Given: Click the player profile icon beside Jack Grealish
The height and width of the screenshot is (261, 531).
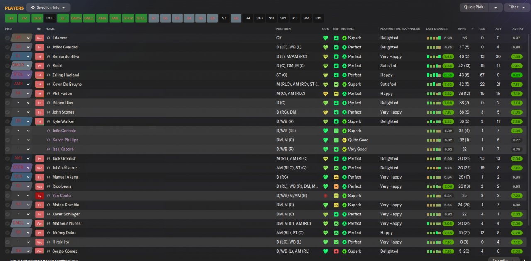Looking at the screenshot, I should (49, 159).
